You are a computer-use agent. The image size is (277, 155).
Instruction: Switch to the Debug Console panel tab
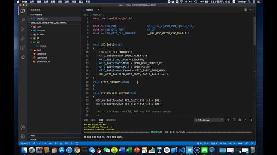[111, 120]
